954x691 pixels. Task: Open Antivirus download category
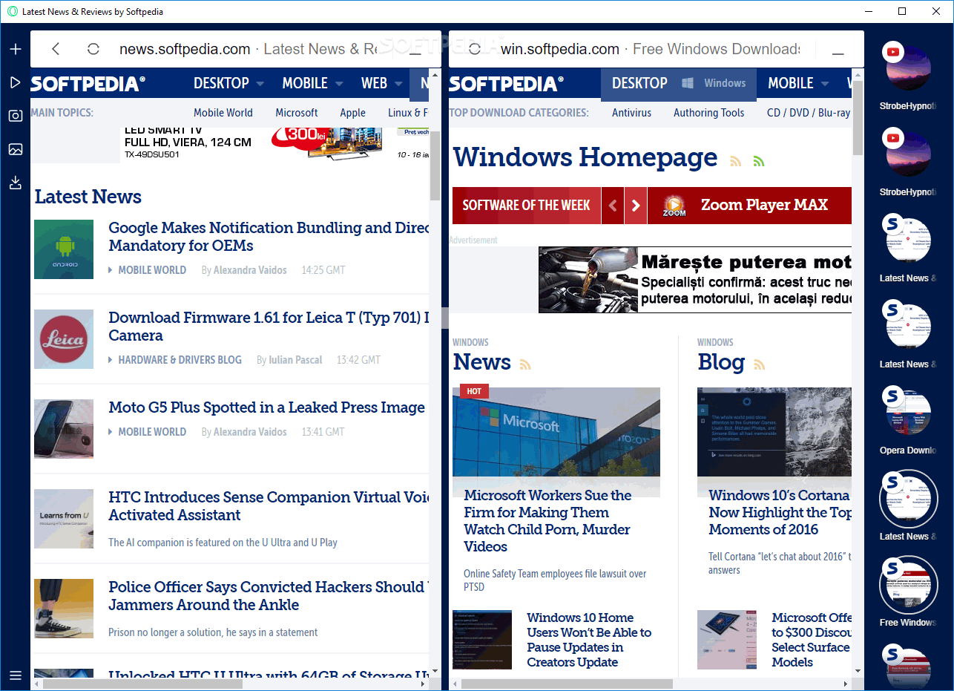[632, 113]
